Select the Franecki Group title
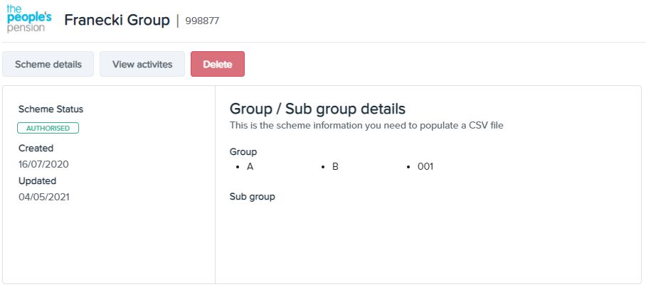Viewport: 646px width, 287px height. click(117, 20)
